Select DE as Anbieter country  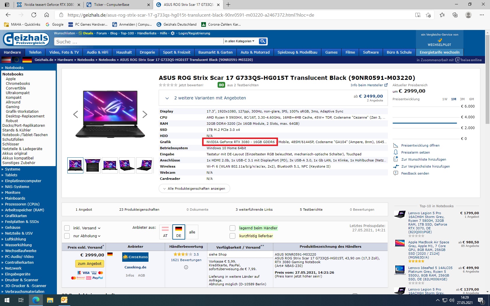(x=179, y=232)
